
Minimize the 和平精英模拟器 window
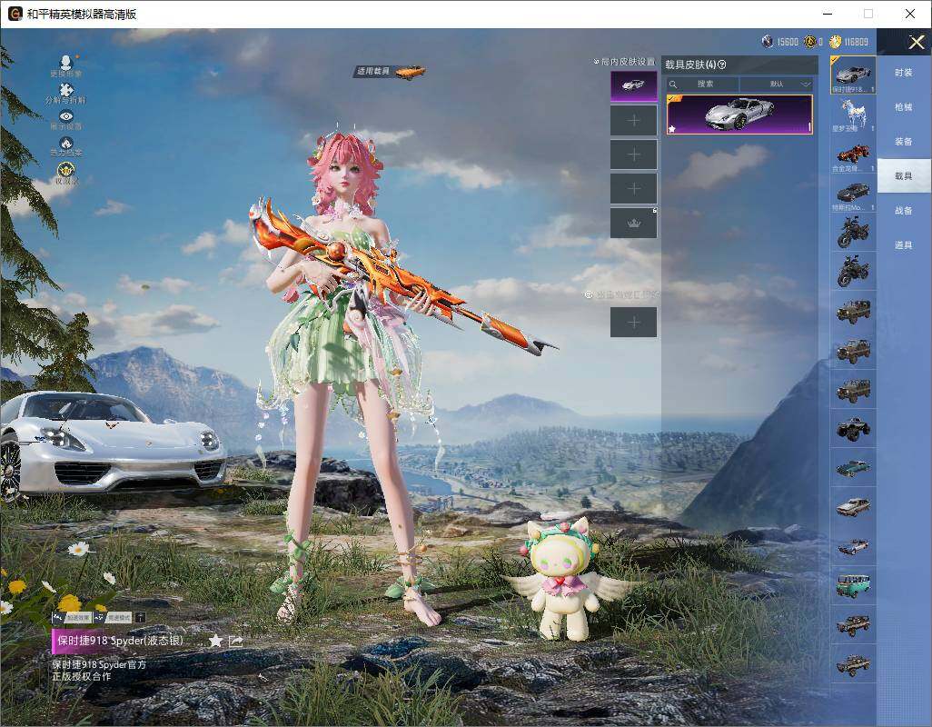(x=828, y=14)
